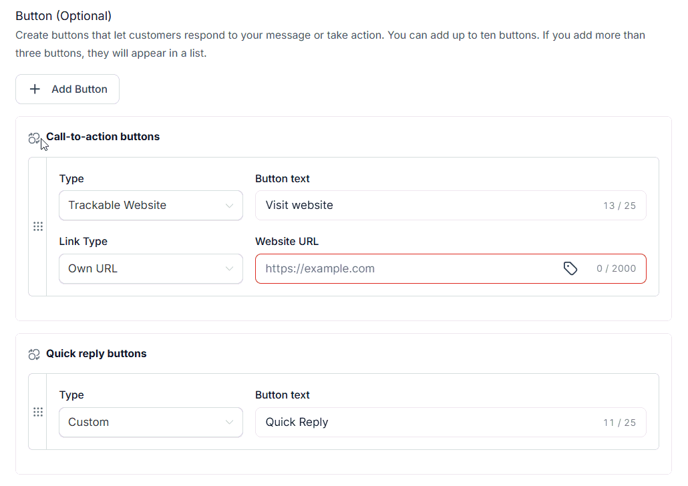The height and width of the screenshot is (486, 688).
Task: Click the Add Button control
Action: coord(67,89)
